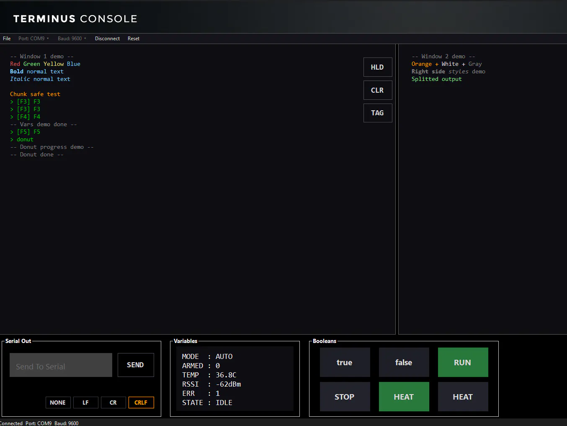Image resolution: width=567 pixels, height=426 pixels.
Task: Click Disconnect in the menu bar
Action: point(107,39)
